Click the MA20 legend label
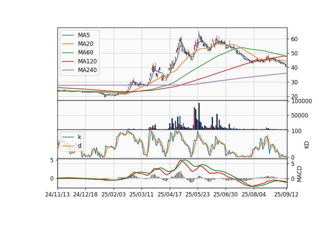Image resolution: width=319 pixels, height=229 pixels. click(x=85, y=44)
